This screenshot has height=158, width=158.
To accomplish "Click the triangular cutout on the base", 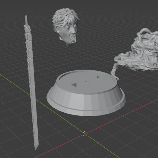I will [x=74, y=85].
